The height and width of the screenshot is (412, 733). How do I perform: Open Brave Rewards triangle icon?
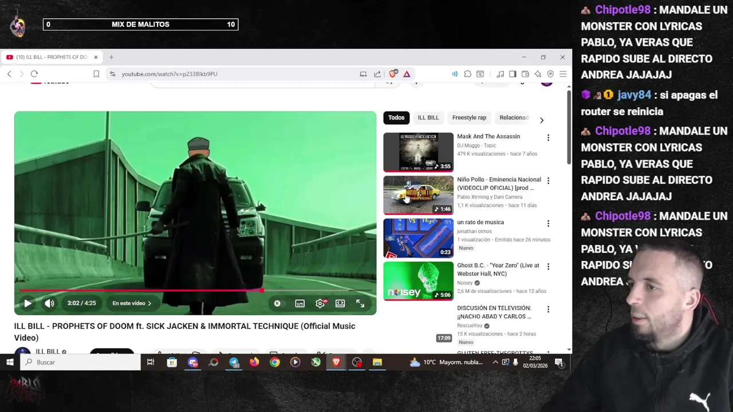tap(407, 74)
